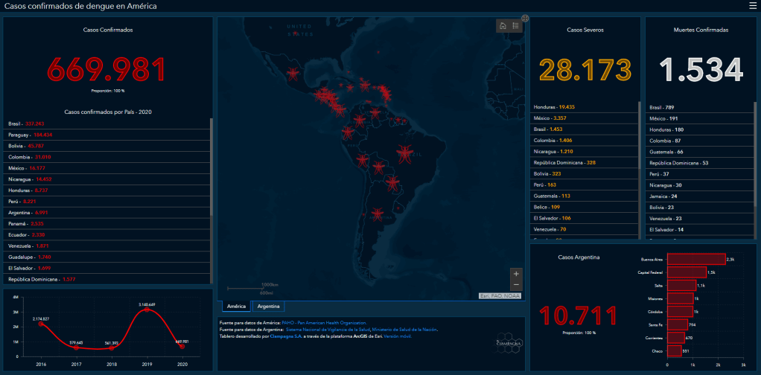This screenshot has height=375, width=761.
Task: Expand the map panel to full screen
Action: [x=525, y=19]
